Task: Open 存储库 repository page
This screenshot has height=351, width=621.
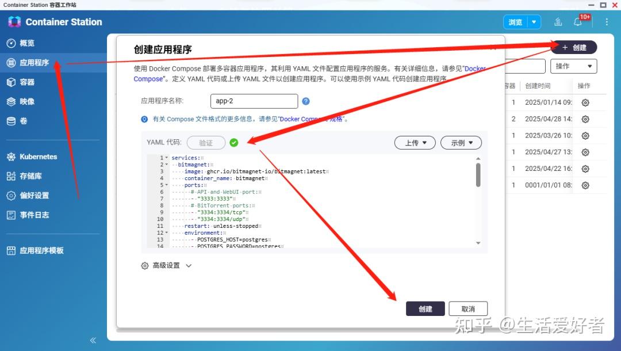Action: [24, 176]
